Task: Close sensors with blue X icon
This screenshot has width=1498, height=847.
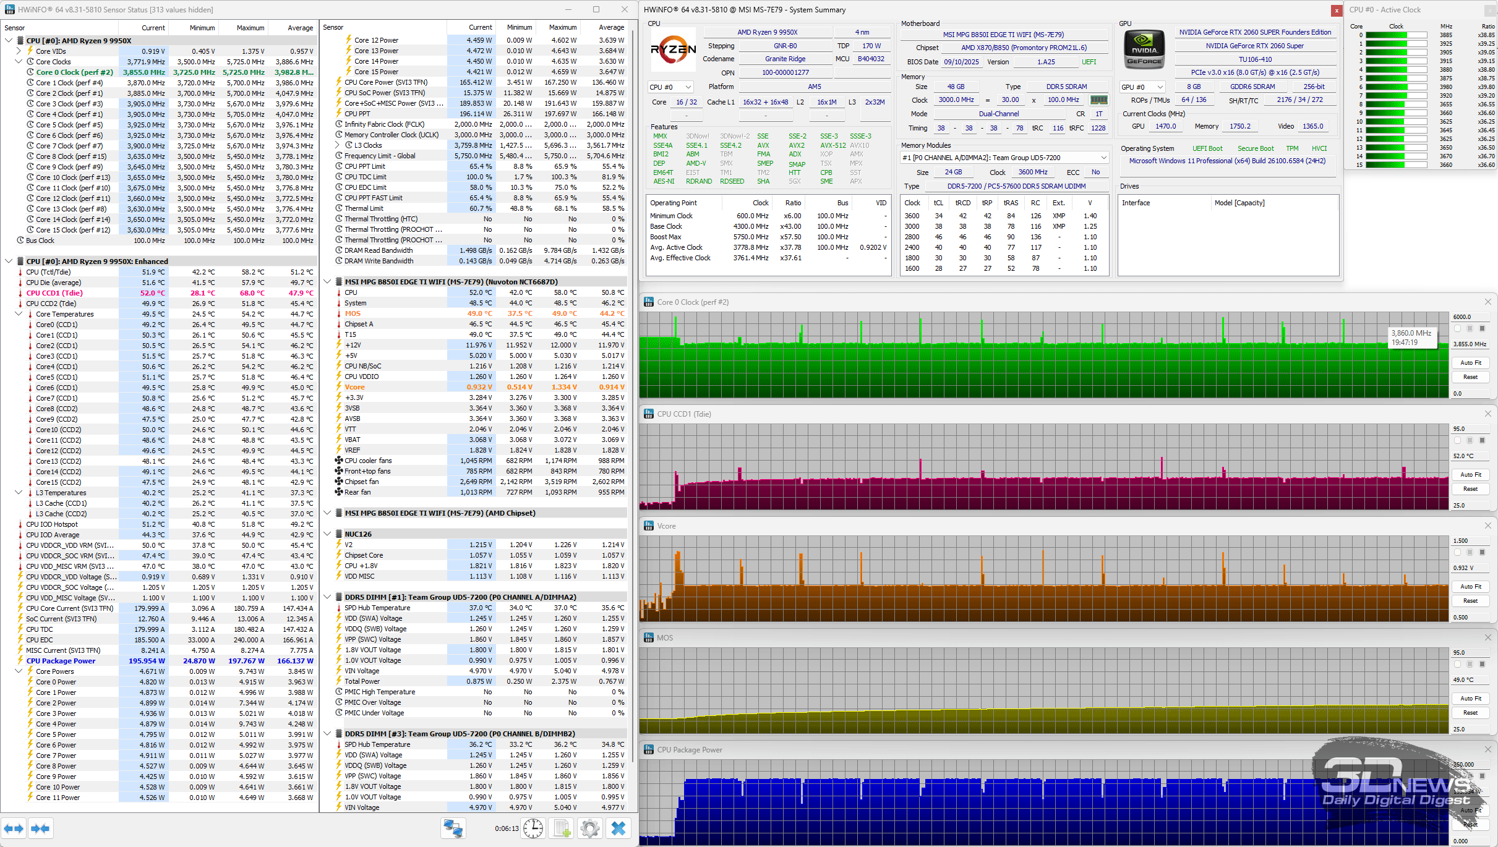Action: (x=618, y=828)
